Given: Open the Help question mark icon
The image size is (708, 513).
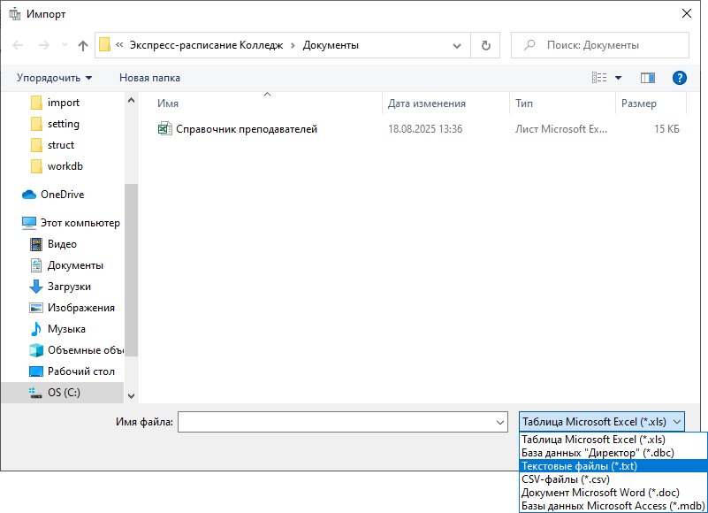Looking at the screenshot, I should point(680,78).
